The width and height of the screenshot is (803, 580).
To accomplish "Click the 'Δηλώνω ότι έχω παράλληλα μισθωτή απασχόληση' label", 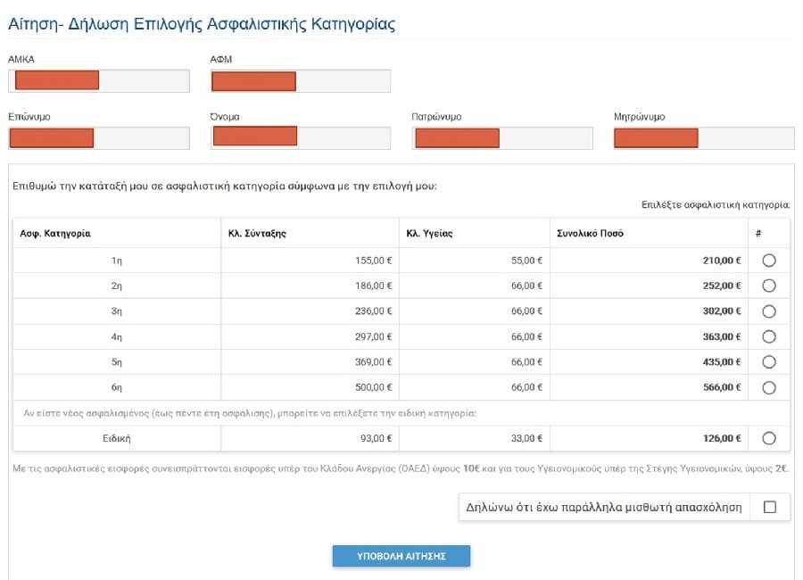I will [x=604, y=507].
